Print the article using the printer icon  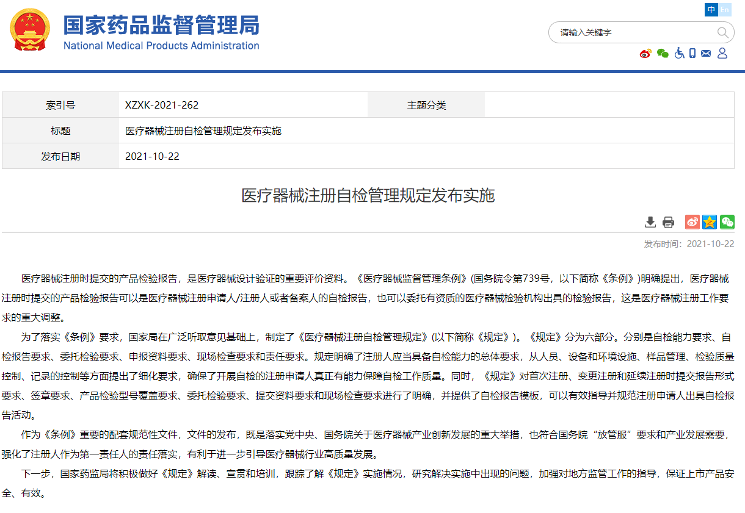[x=669, y=222]
